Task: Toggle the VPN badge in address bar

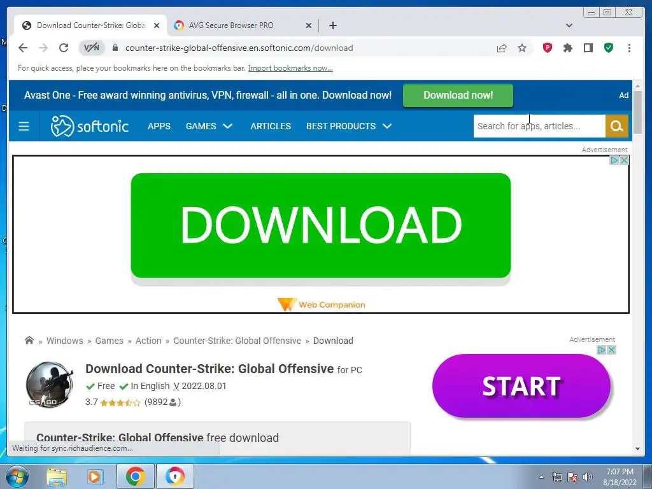Action: tap(92, 48)
